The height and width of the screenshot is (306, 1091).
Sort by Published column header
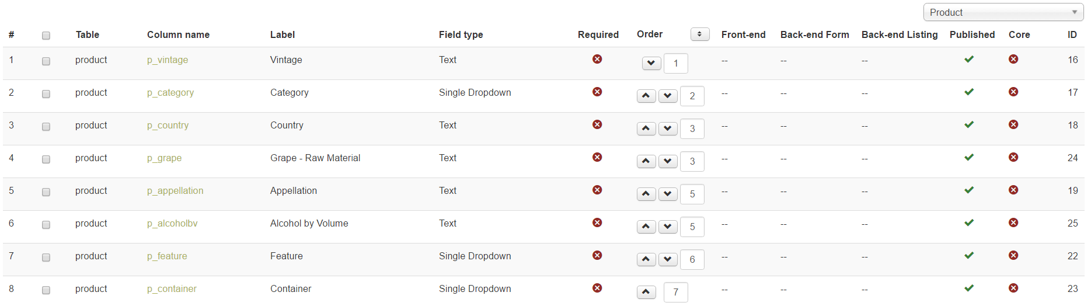(x=972, y=35)
